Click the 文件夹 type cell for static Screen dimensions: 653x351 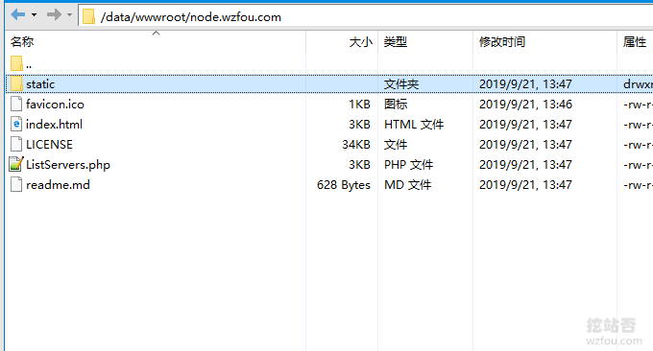401,84
